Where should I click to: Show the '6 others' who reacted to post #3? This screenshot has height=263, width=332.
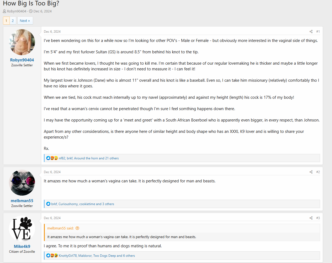129,256
